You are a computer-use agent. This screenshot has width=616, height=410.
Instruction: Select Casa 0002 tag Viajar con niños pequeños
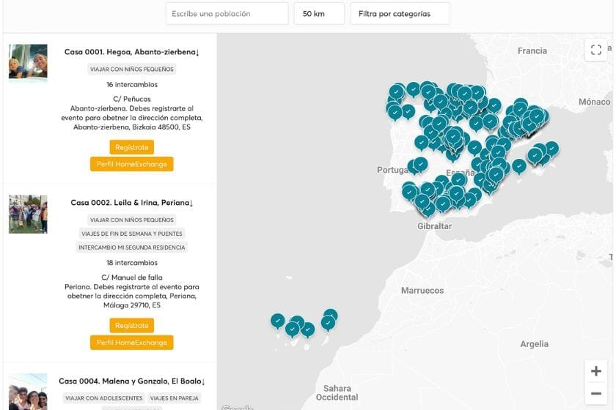pyautogui.click(x=131, y=220)
